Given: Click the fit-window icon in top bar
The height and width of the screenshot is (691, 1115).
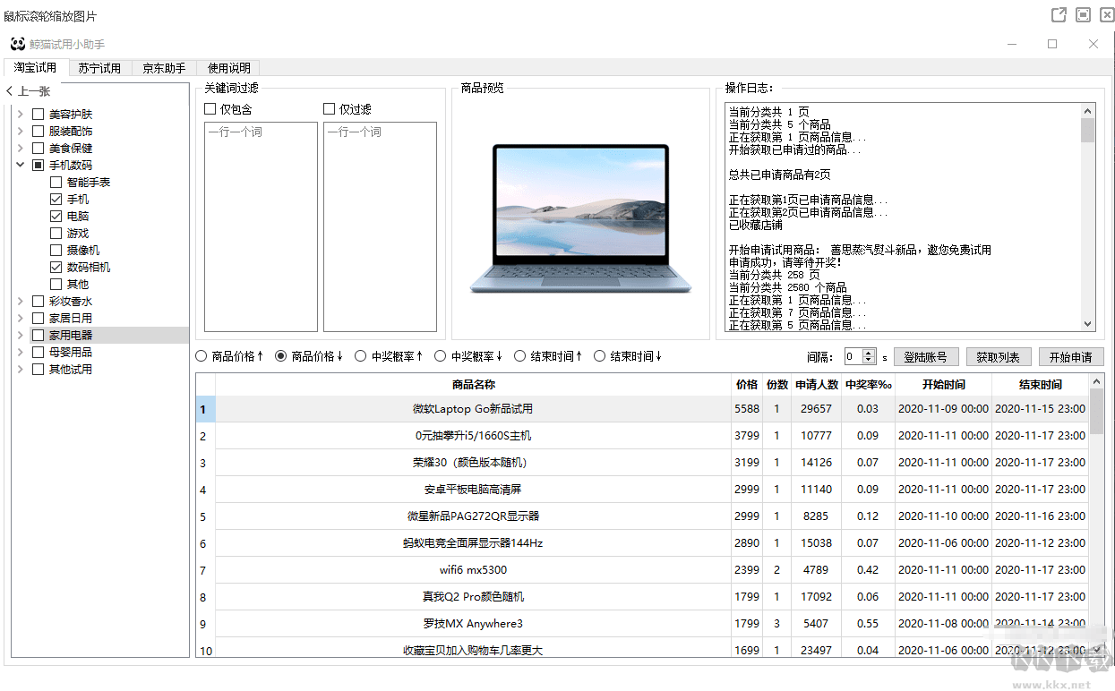Looking at the screenshot, I should click(1083, 14).
